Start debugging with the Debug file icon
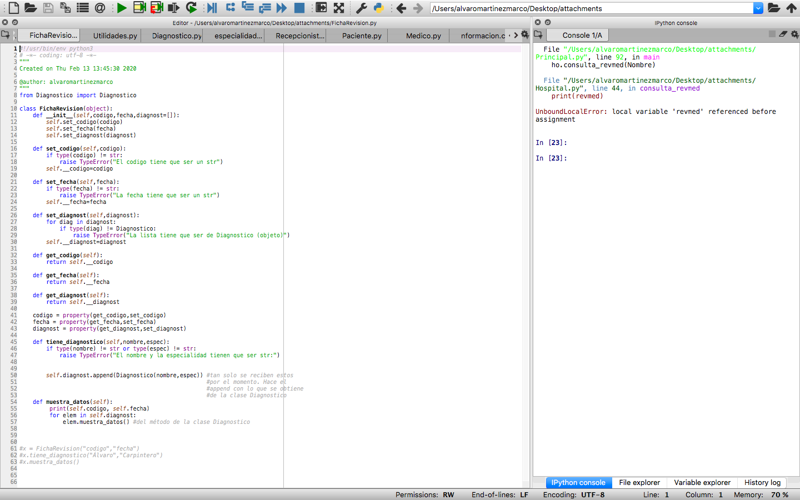The height and width of the screenshot is (500, 800). pos(212,8)
